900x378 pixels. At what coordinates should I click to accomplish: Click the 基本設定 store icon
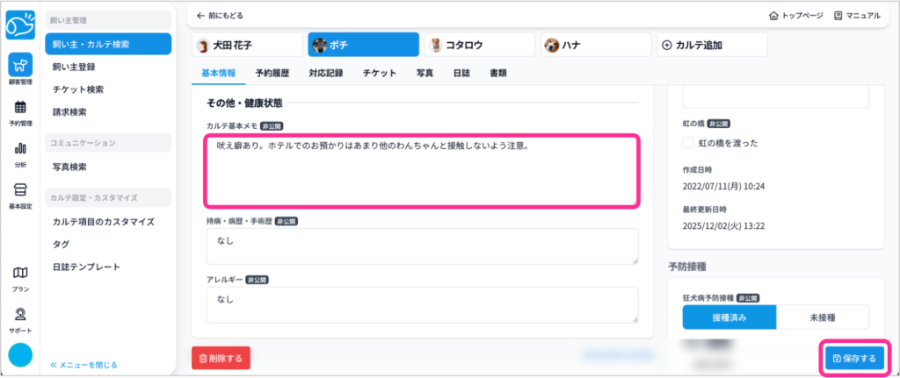[x=20, y=190]
